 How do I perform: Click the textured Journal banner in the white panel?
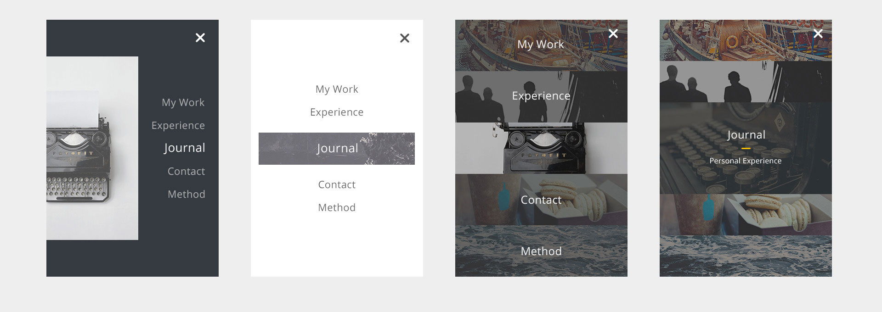[337, 148]
